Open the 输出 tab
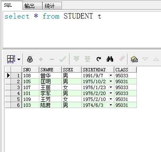This screenshot has height=152, width=161. 32,6
